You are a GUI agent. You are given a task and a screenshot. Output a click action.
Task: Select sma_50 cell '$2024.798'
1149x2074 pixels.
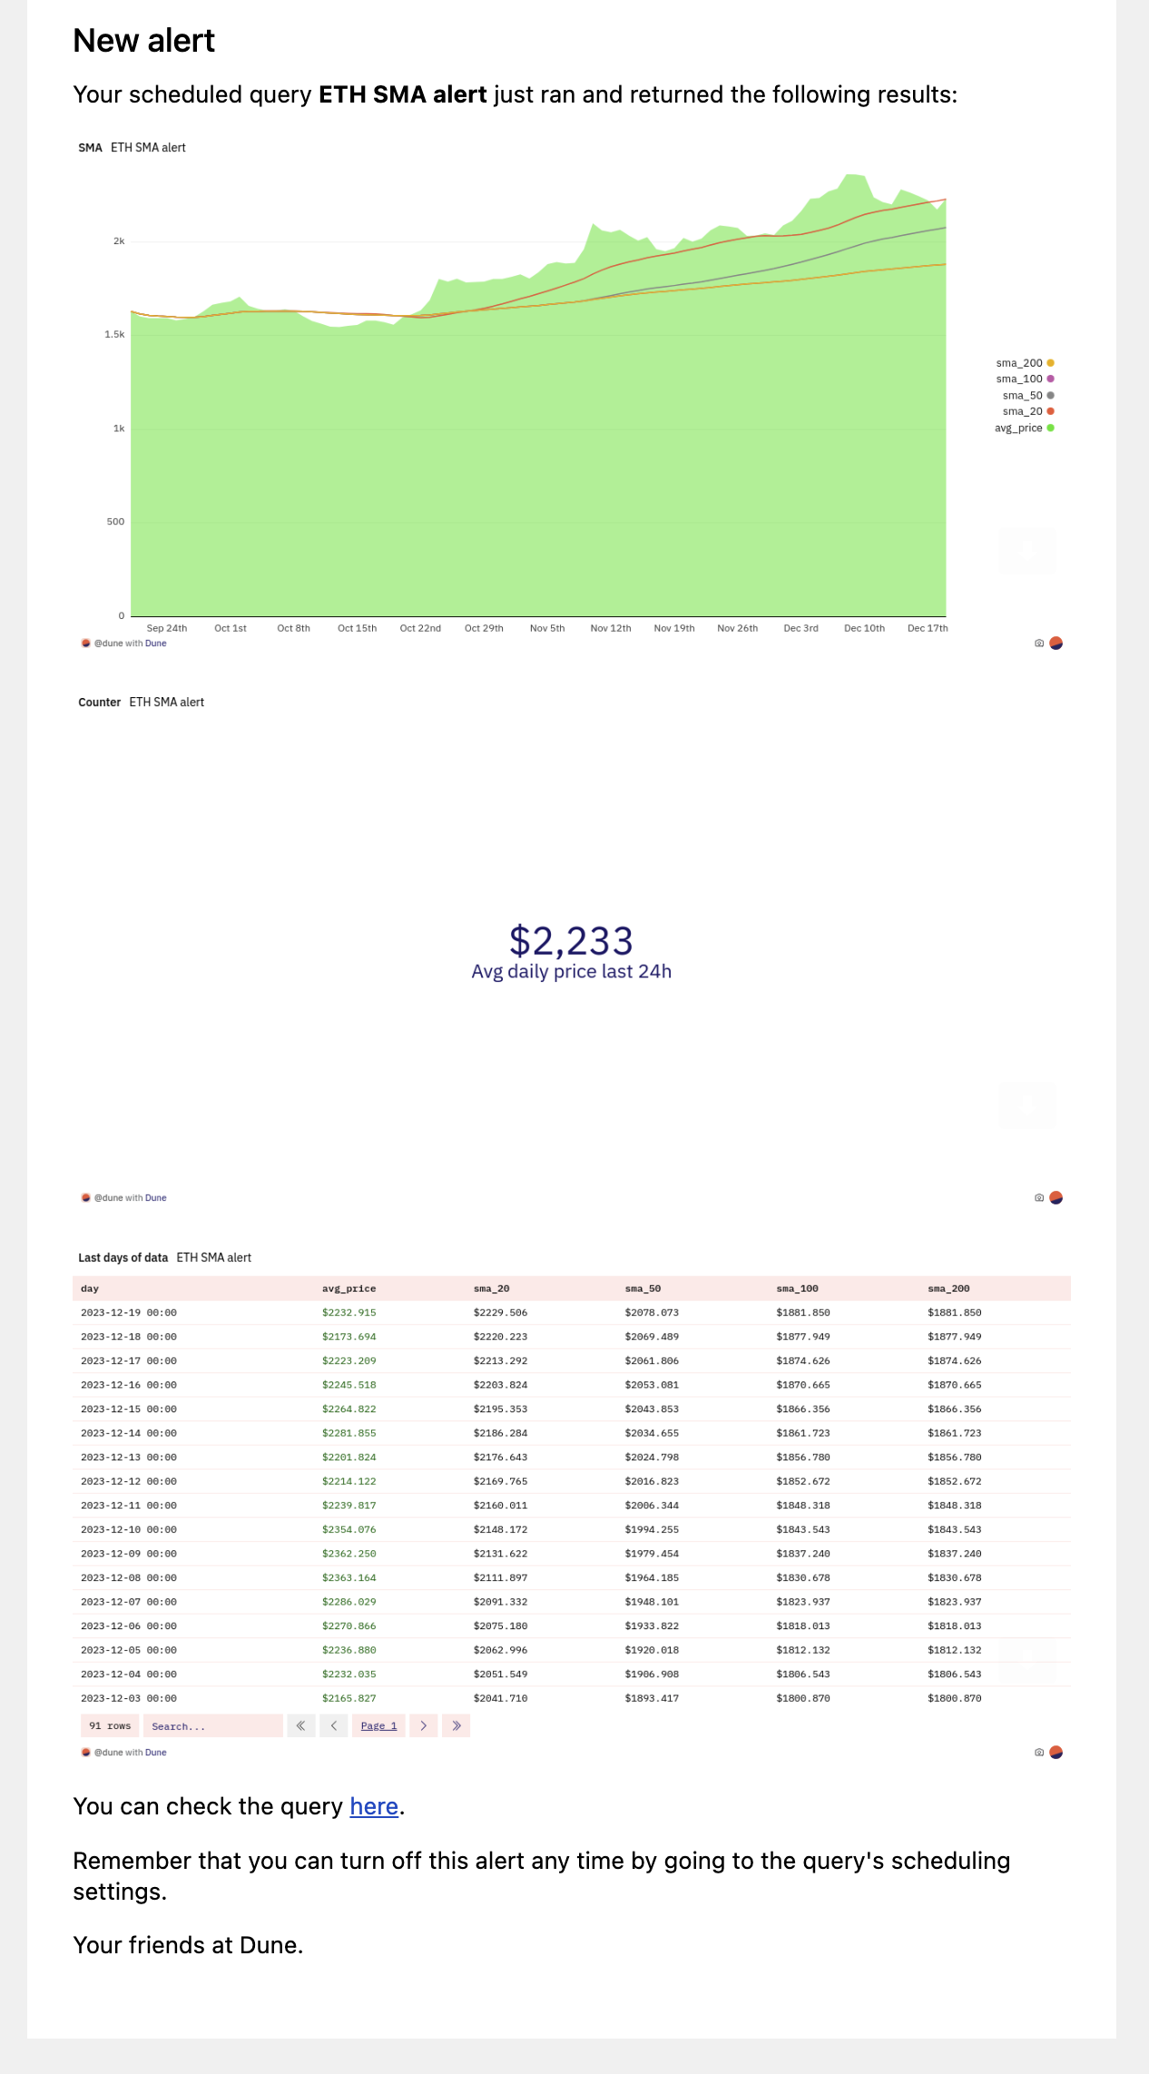click(652, 1457)
